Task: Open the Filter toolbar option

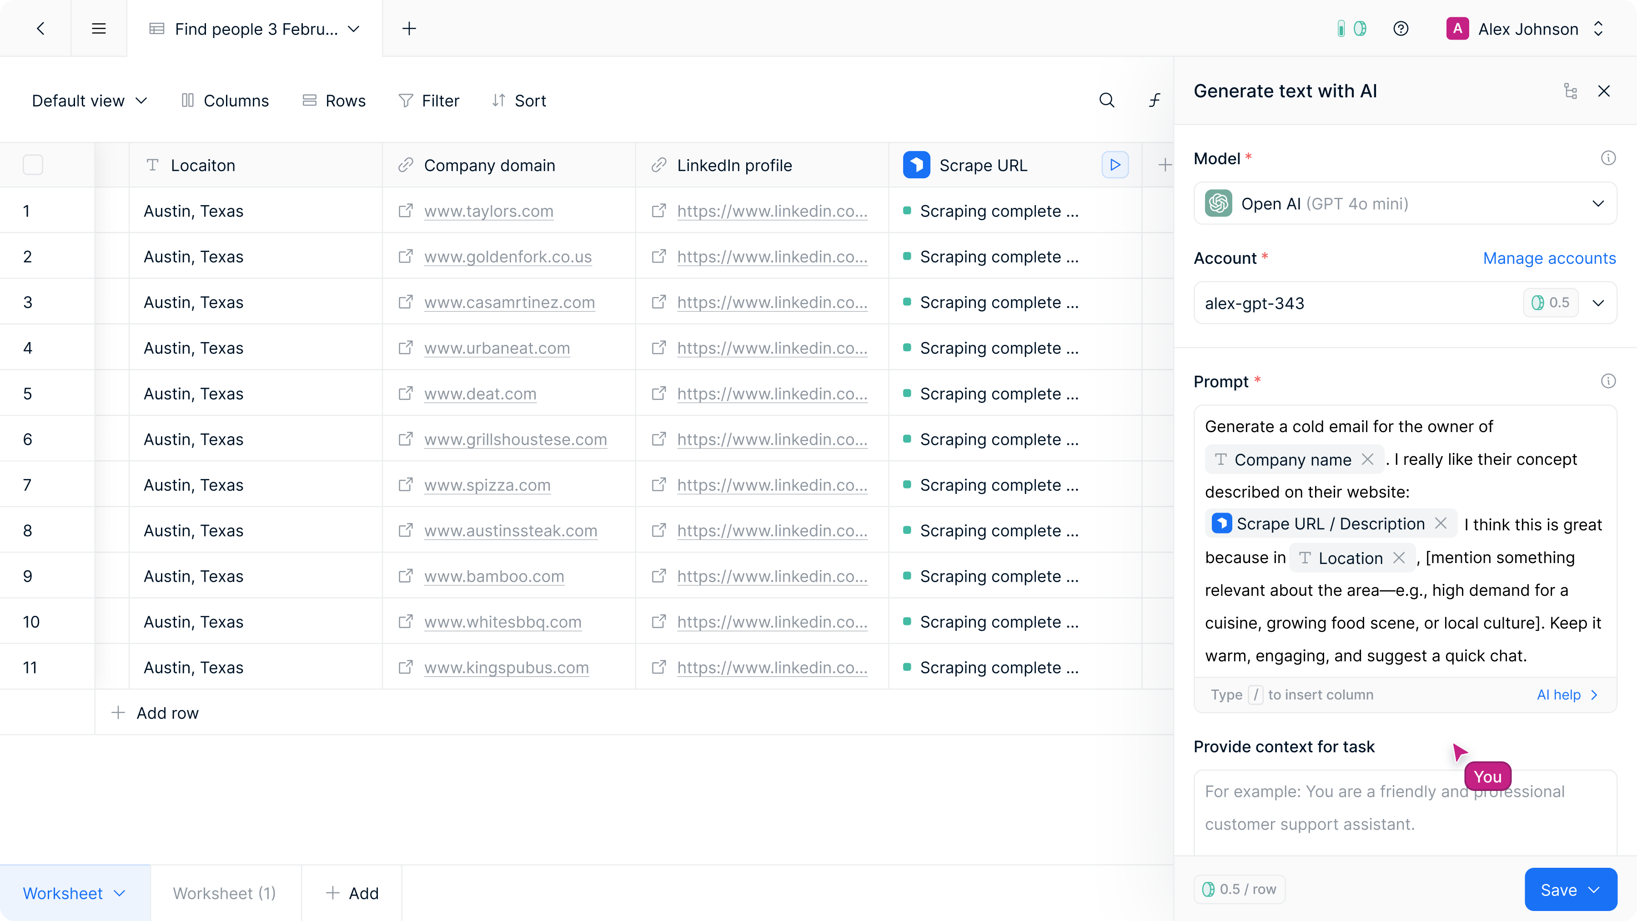Action: (x=428, y=101)
